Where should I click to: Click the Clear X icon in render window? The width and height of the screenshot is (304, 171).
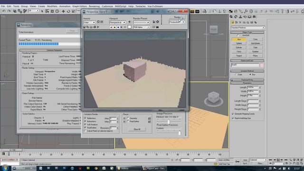(98, 27)
